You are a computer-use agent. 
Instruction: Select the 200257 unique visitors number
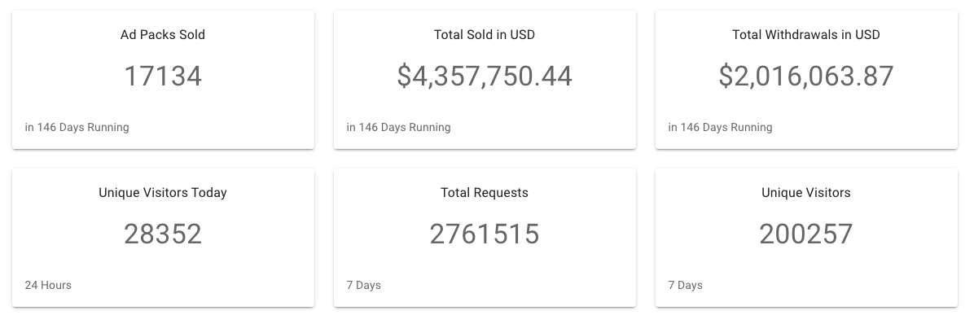[806, 234]
